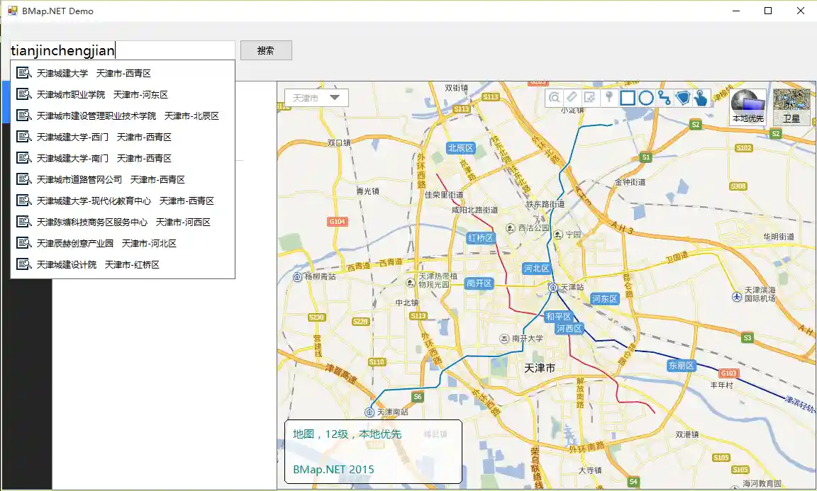Select the rectangle drawing tool

pyautogui.click(x=628, y=98)
